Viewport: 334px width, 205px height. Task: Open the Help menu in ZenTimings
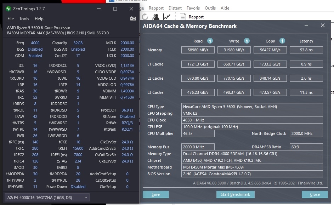[39, 19]
